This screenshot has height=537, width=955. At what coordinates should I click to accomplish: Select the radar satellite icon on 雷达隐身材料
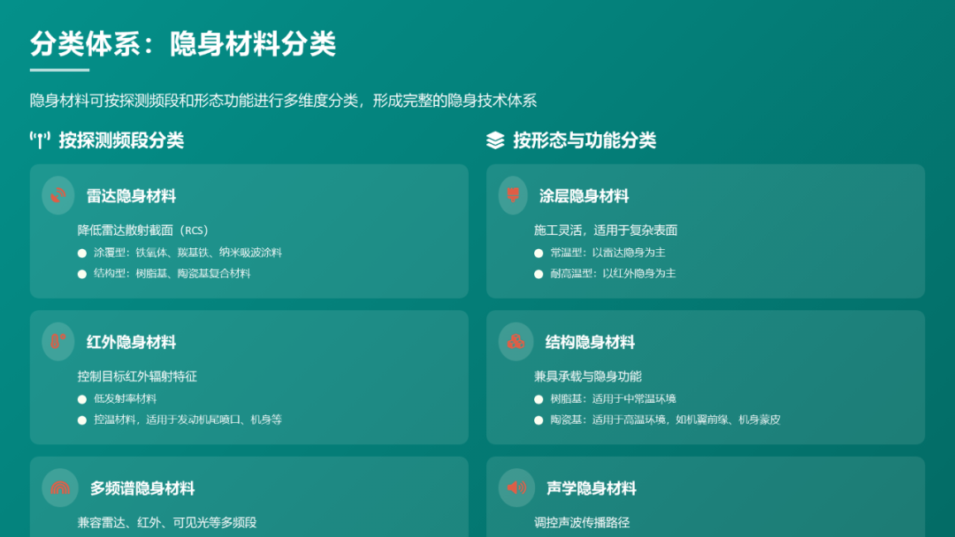tap(58, 195)
